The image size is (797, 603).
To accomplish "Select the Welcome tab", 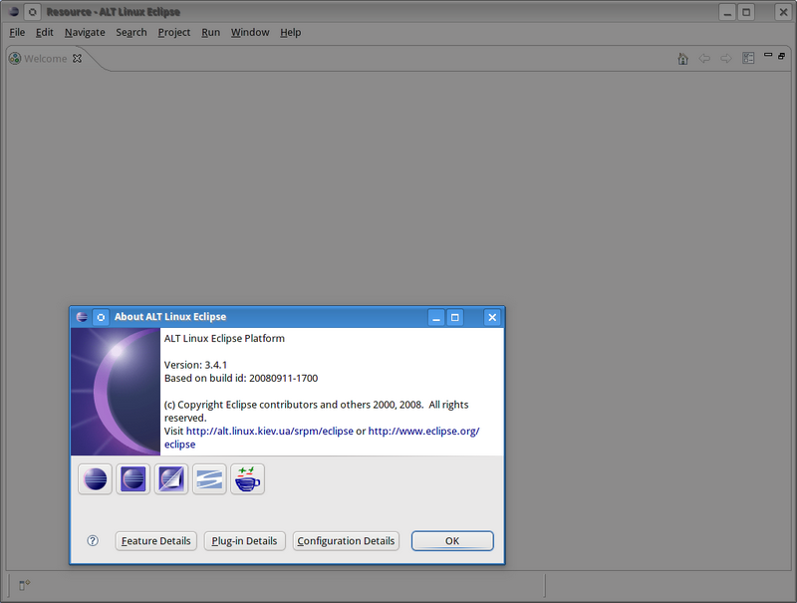I will pyautogui.click(x=45, y=59).
